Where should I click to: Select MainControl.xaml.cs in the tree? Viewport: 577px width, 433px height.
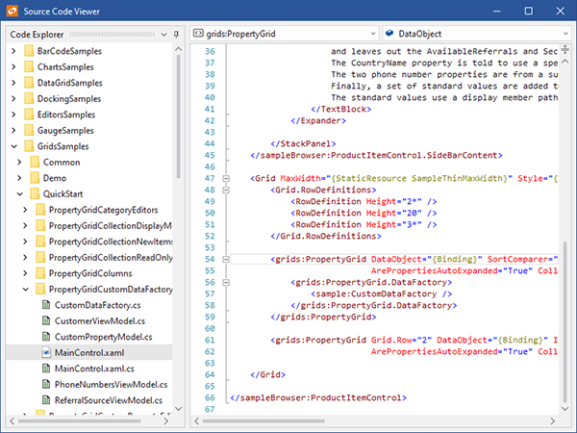94,369
